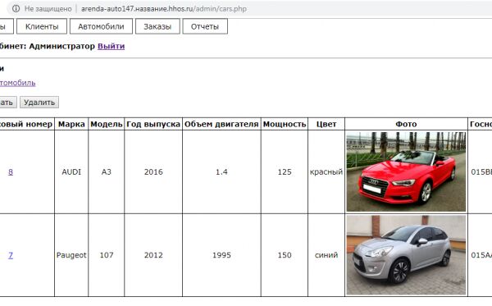Click the Марка column header
The width and height of the screenshot is (492, 306).
click(71, 124)
